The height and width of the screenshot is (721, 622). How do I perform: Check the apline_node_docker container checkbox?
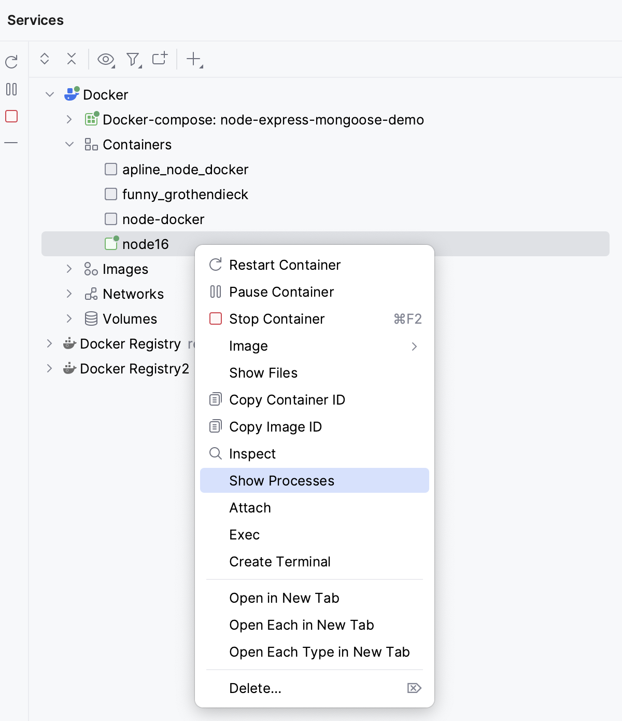coord(110,169)
